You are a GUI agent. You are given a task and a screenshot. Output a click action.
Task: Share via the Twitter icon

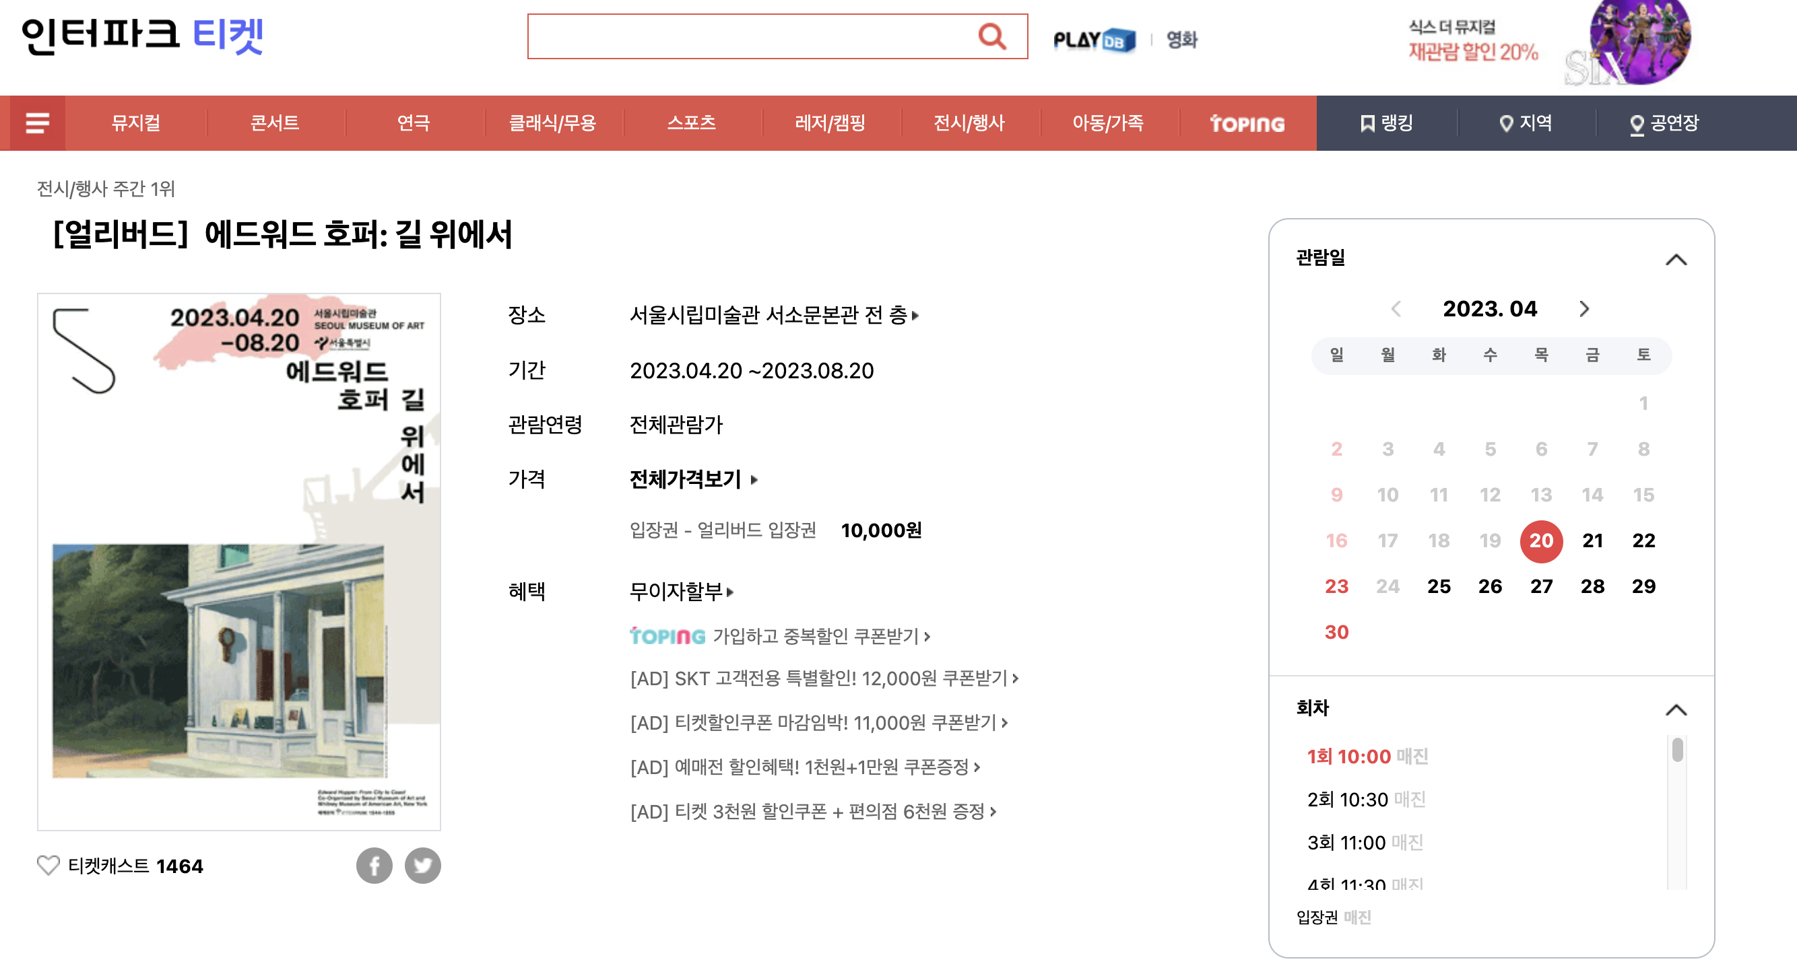point(422,865)
